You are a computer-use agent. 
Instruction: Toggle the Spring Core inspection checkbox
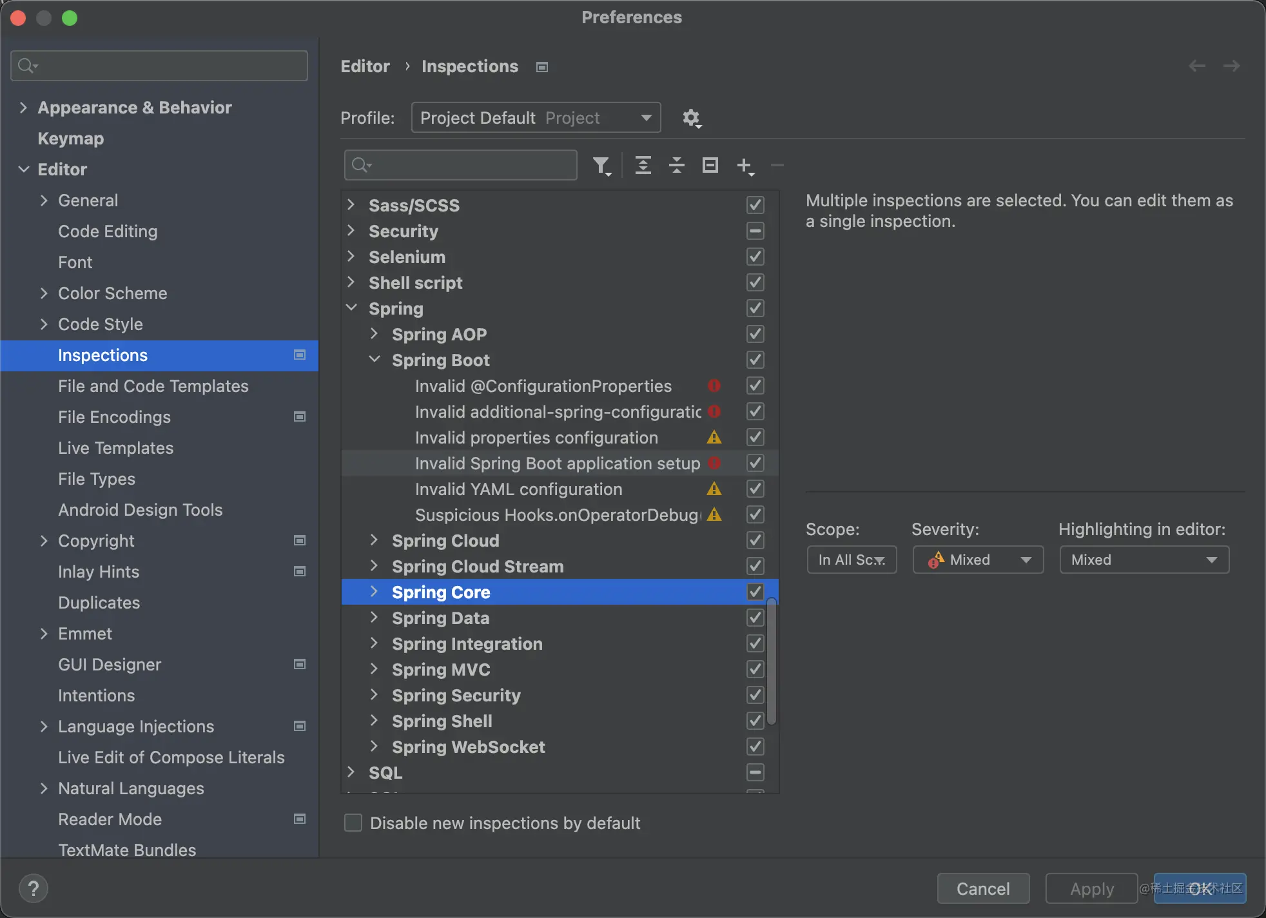[755, 592]
